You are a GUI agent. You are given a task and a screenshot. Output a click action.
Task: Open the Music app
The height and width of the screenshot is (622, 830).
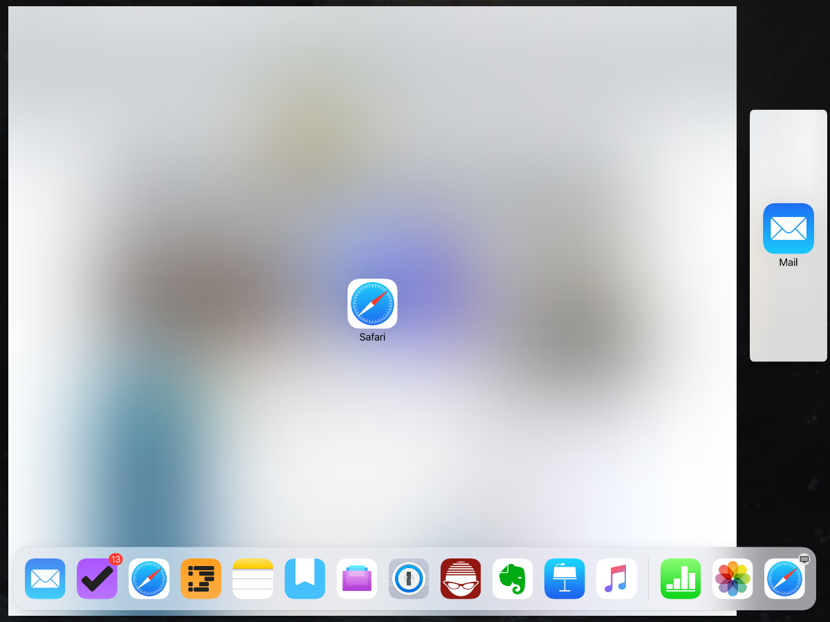click(616, 578)
